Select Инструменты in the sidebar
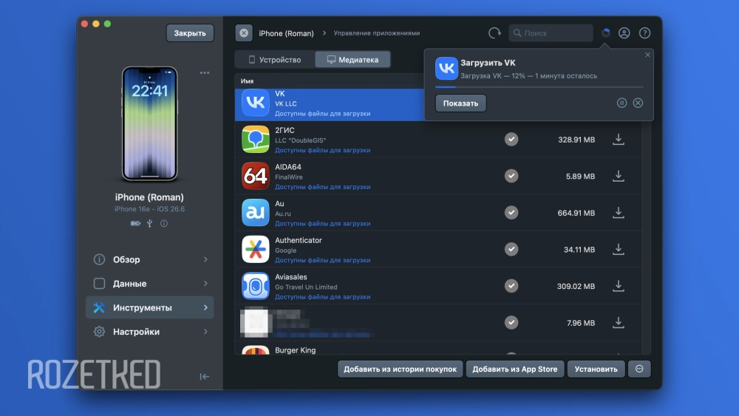 [x=149, y=307]
